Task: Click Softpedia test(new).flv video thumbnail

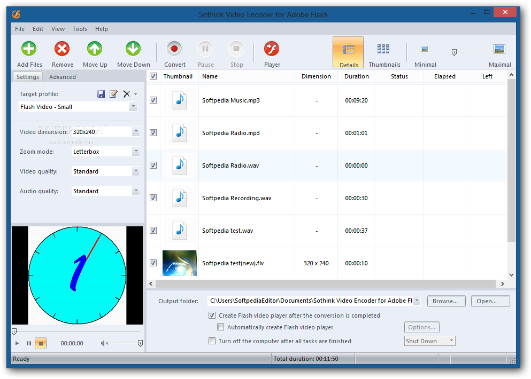Action: pyautogui.click(x=180, y=263)
